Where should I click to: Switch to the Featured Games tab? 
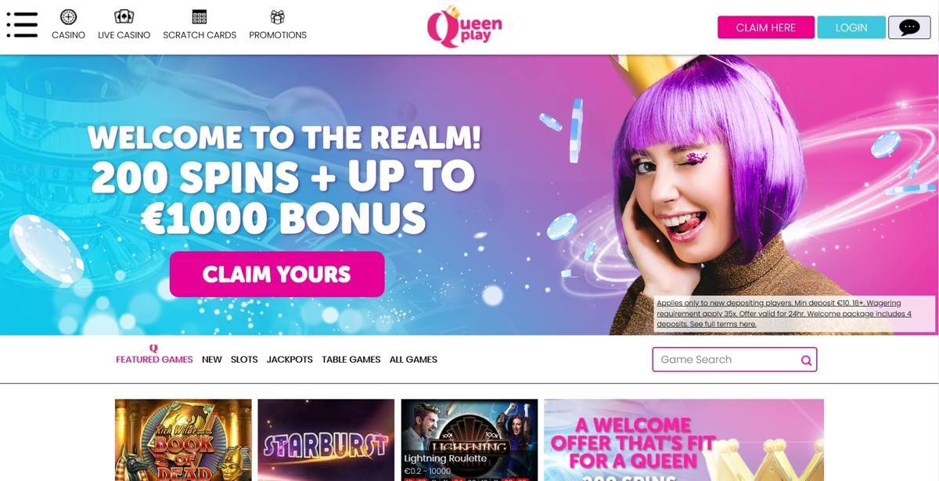tap(154, 360)
